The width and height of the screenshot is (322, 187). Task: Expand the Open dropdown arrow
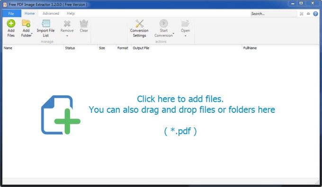pos(185,36)
